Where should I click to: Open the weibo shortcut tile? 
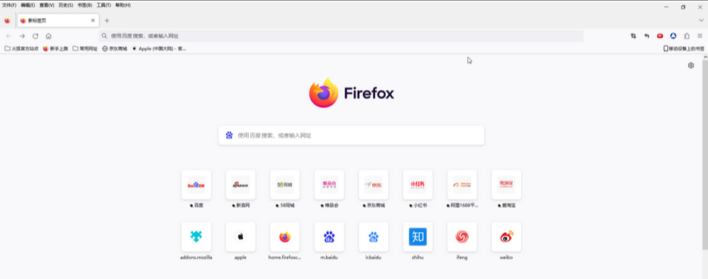tap(506, 237)
